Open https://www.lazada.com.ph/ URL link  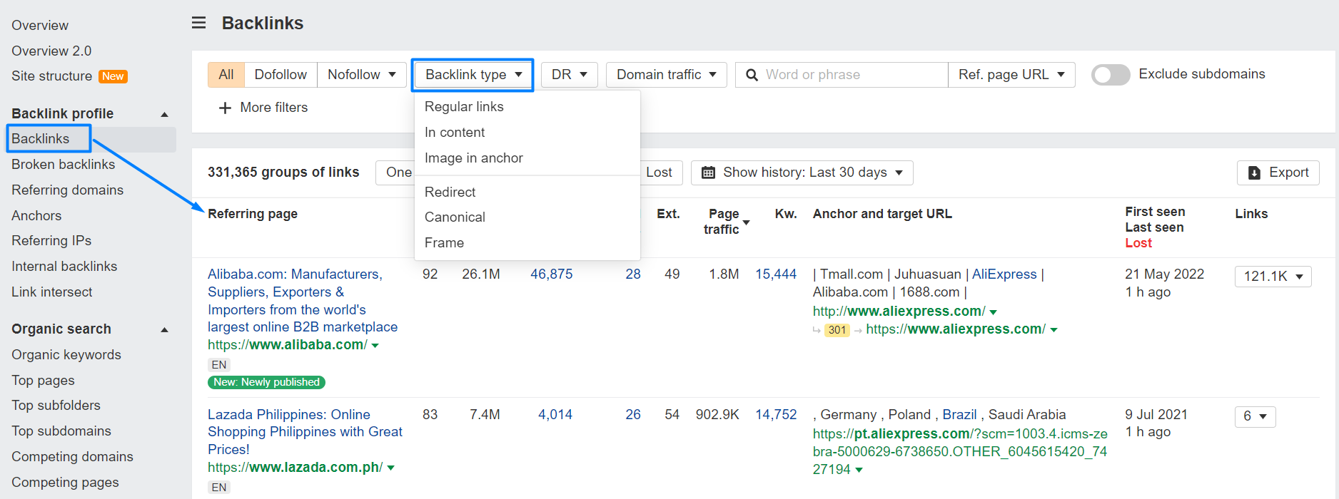tap(295, 468)
